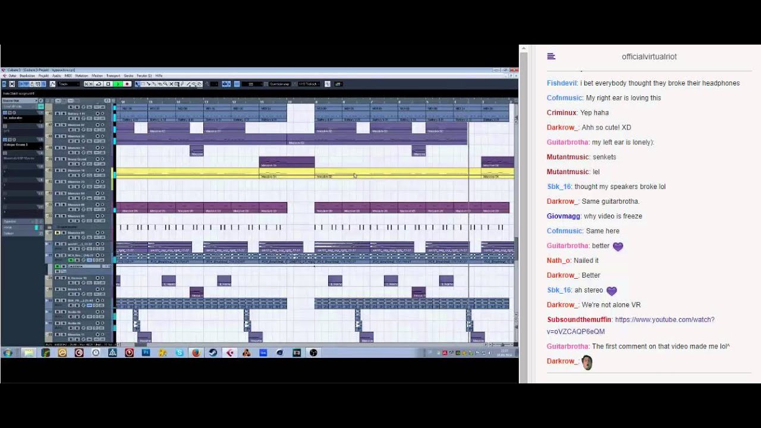Viewport: 761px width, 428px height.
Task: Solo the Brass Grunt track
Action: 63,159
